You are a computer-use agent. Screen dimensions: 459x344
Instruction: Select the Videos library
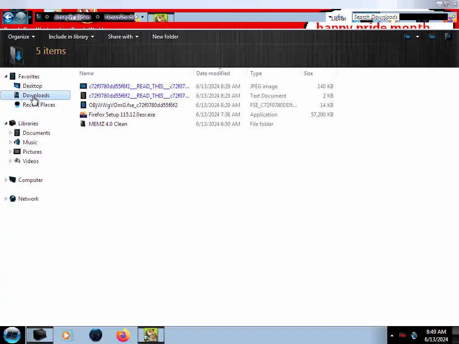point(30,161)
